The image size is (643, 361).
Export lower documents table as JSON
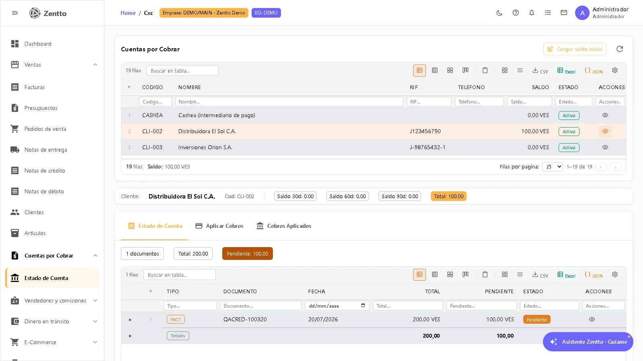tap(594, 275)
